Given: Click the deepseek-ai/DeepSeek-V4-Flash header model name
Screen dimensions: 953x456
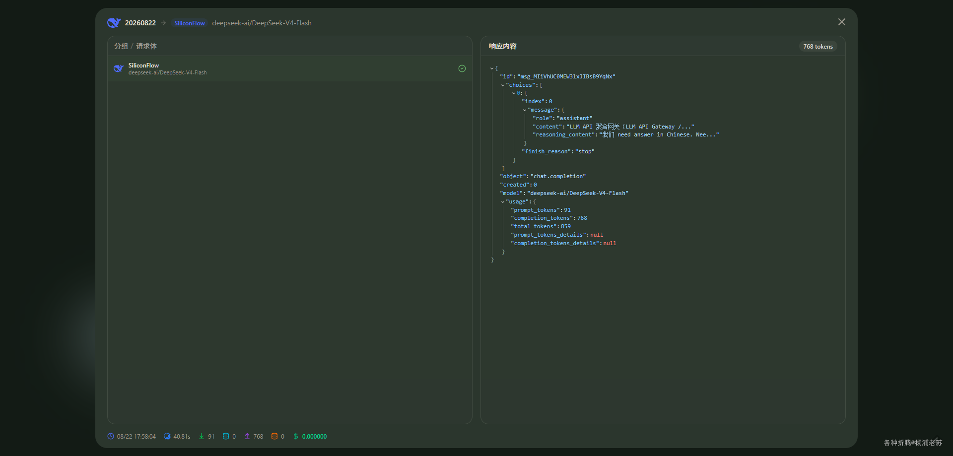Looking at the screenshot, I should tap(262, 23).
